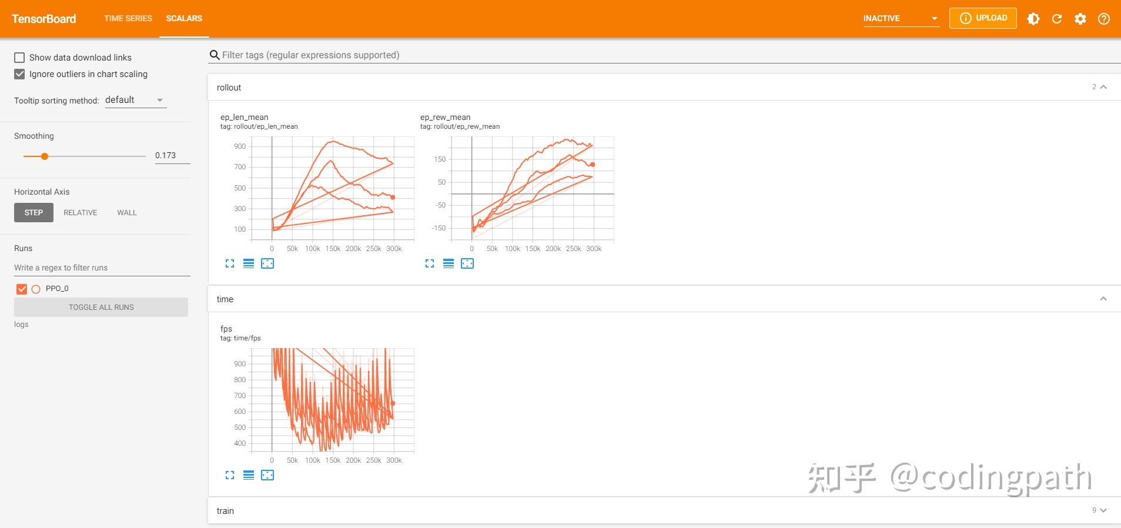The image size is (1121, 528).
Task: Open Tooltip sorting method dropdown
Action: (x=136, y=100)
